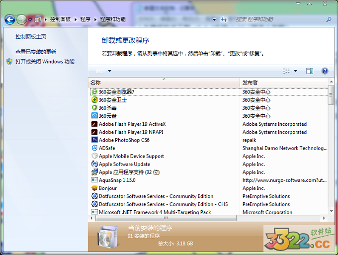Expand the arrow before 控制面板 breadcrumb

pyautogui.click(x=46, y=19)
